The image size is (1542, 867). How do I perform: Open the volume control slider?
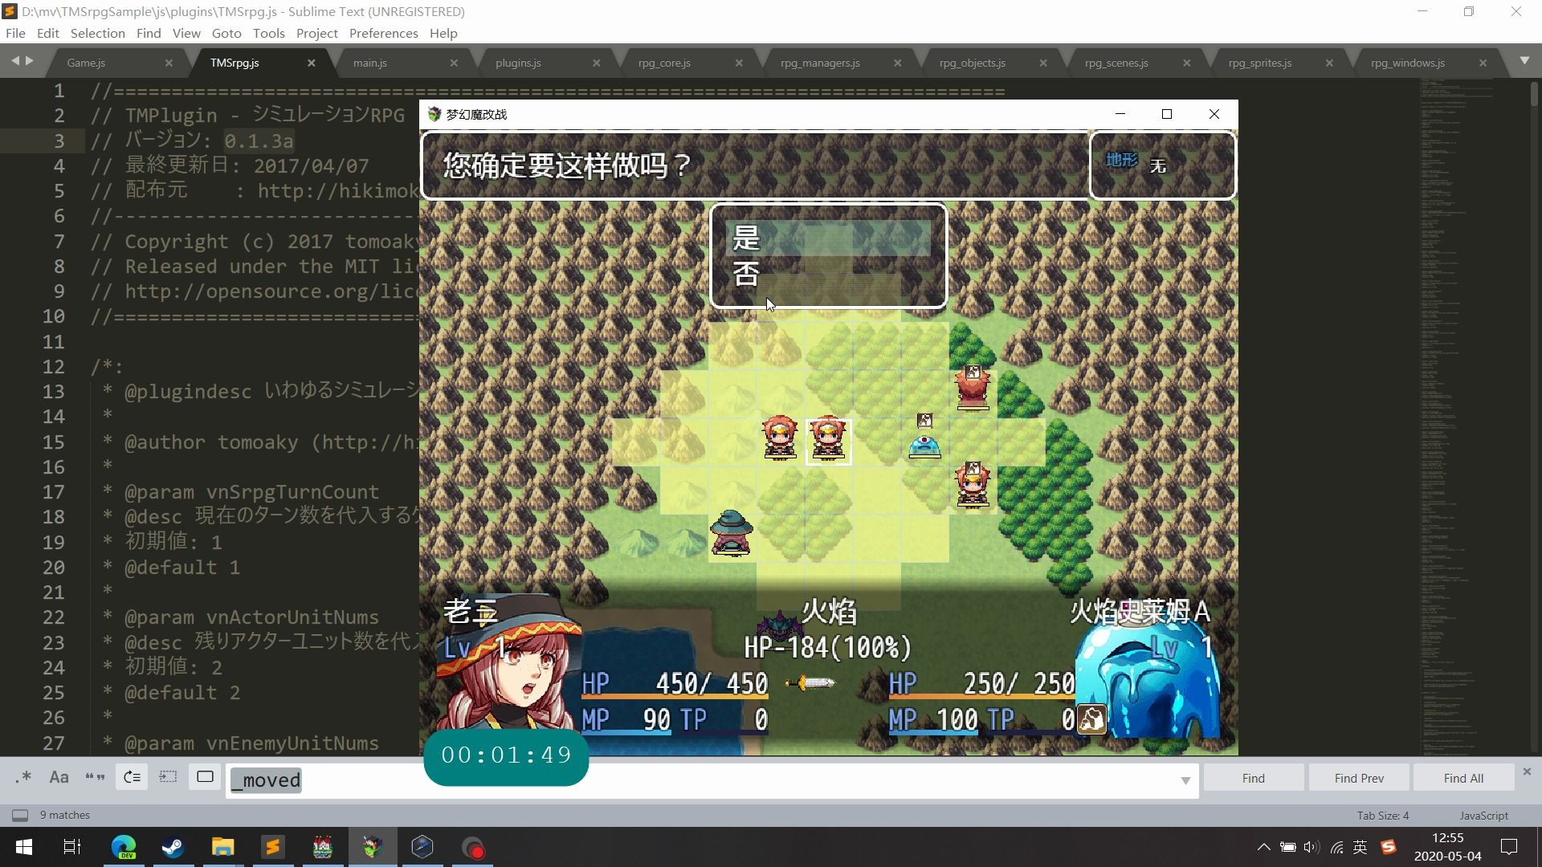[1312, 846]
